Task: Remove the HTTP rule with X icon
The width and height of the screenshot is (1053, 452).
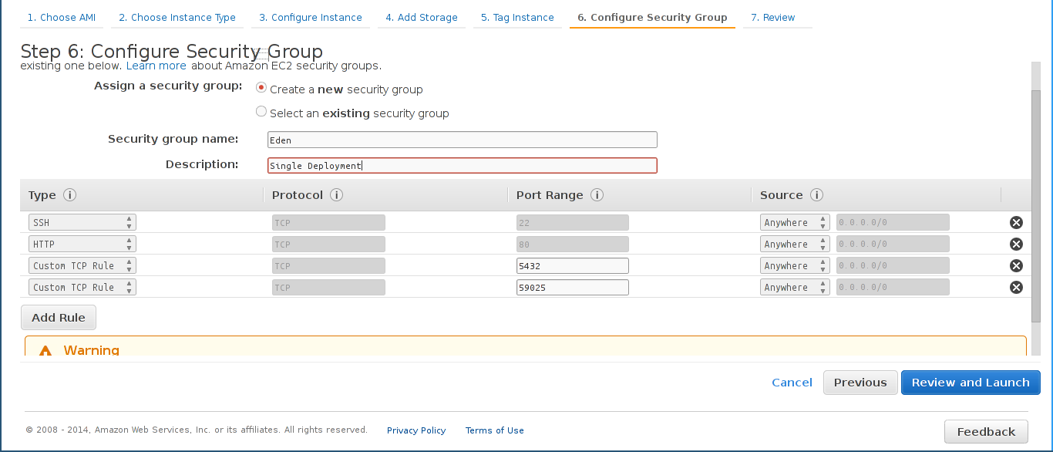Action: coord(1016,245)
